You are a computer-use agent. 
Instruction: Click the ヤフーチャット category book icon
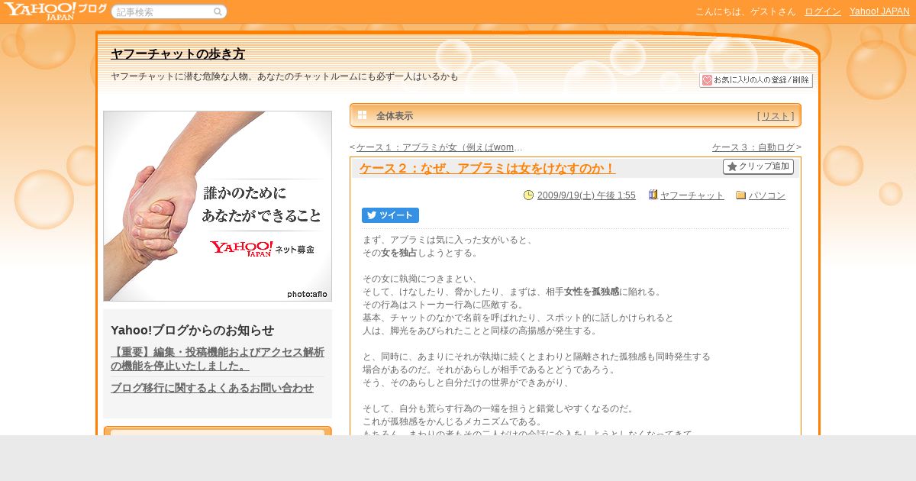(x=653, y=195)
